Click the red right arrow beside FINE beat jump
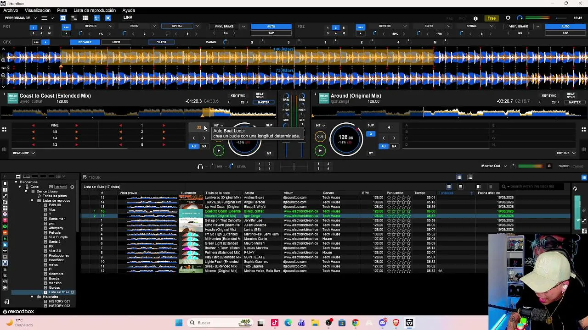 click(76, 125)
